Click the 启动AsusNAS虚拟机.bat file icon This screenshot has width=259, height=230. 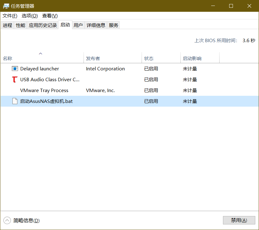[x=15, y=101]
